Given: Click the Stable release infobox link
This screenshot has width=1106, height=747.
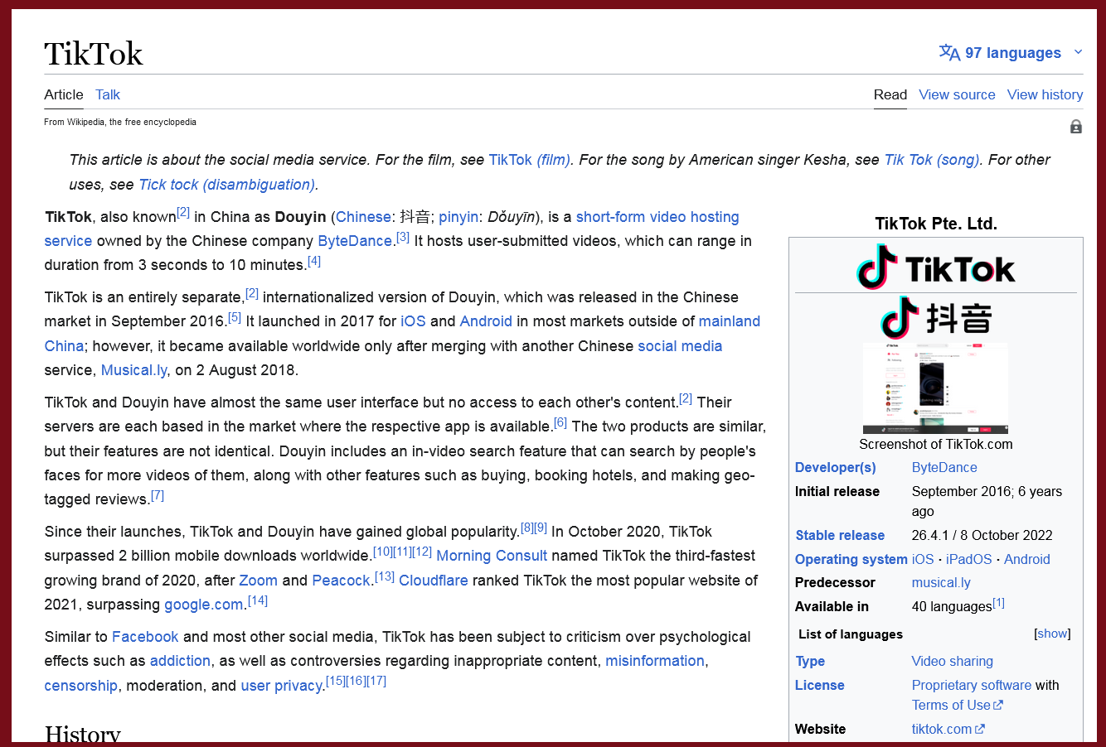Looking at the screenshot, I should pyautogui.click(x=840, y=536).
